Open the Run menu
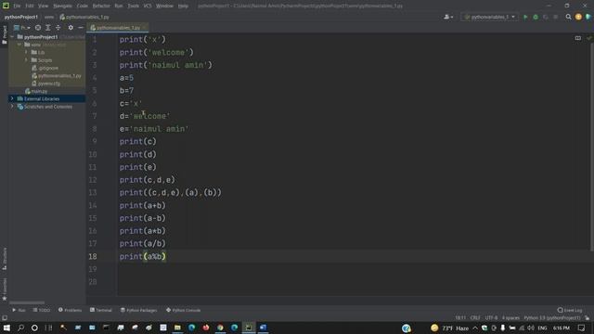The width and height of the screenshot is (594, 334). (x=119, y=6)
